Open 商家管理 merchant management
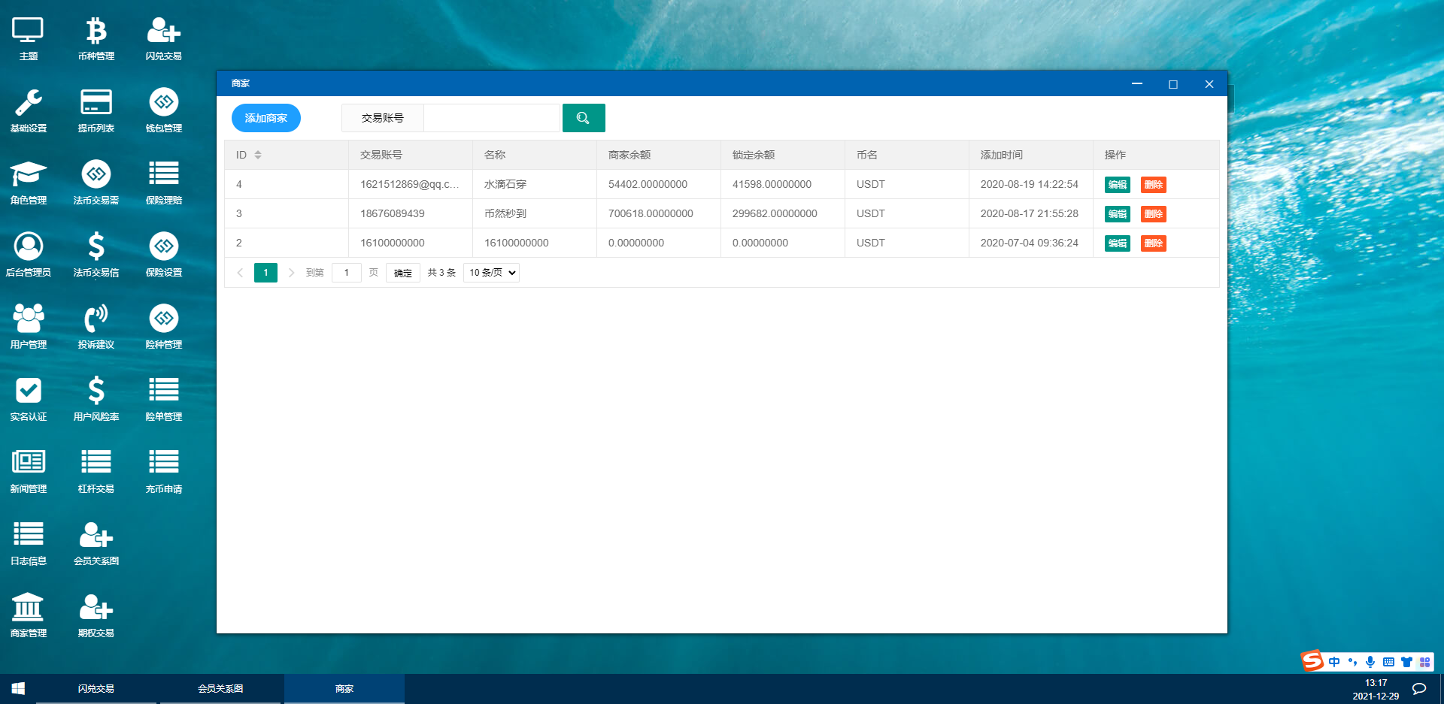 click(x=28, y=614)
